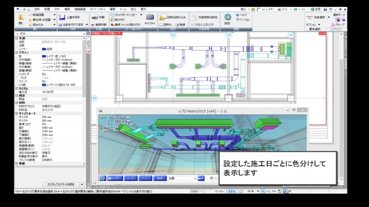Click the キャプチャ camera icon

pos(150,17)
